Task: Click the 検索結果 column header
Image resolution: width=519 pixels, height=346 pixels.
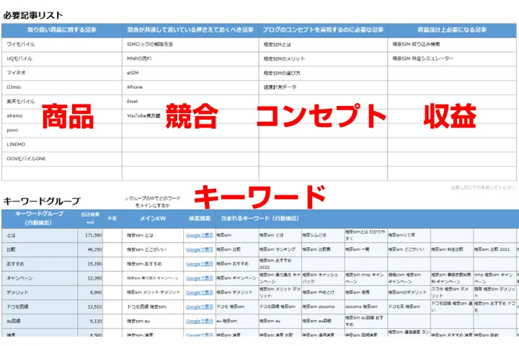Action: [200, 218]
